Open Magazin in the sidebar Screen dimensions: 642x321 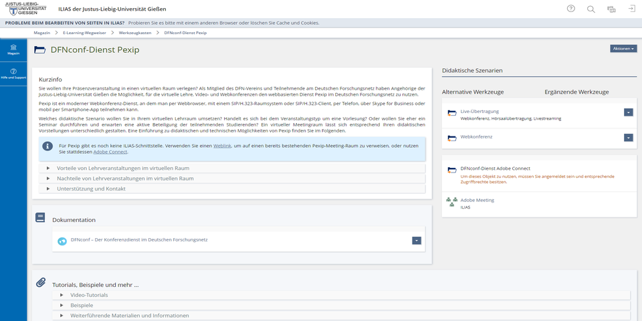pyautogui.click(x=13, y=49)
